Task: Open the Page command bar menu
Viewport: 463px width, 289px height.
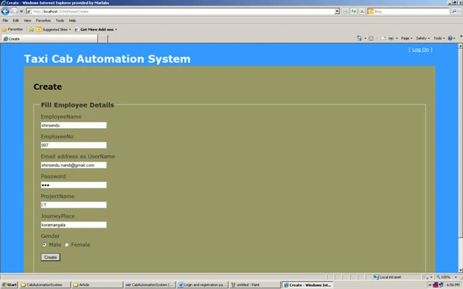Action: pos(407,39)
